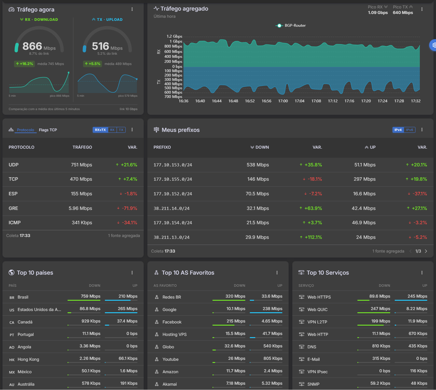Click the Google AS row icon

[x=157, y=309]
